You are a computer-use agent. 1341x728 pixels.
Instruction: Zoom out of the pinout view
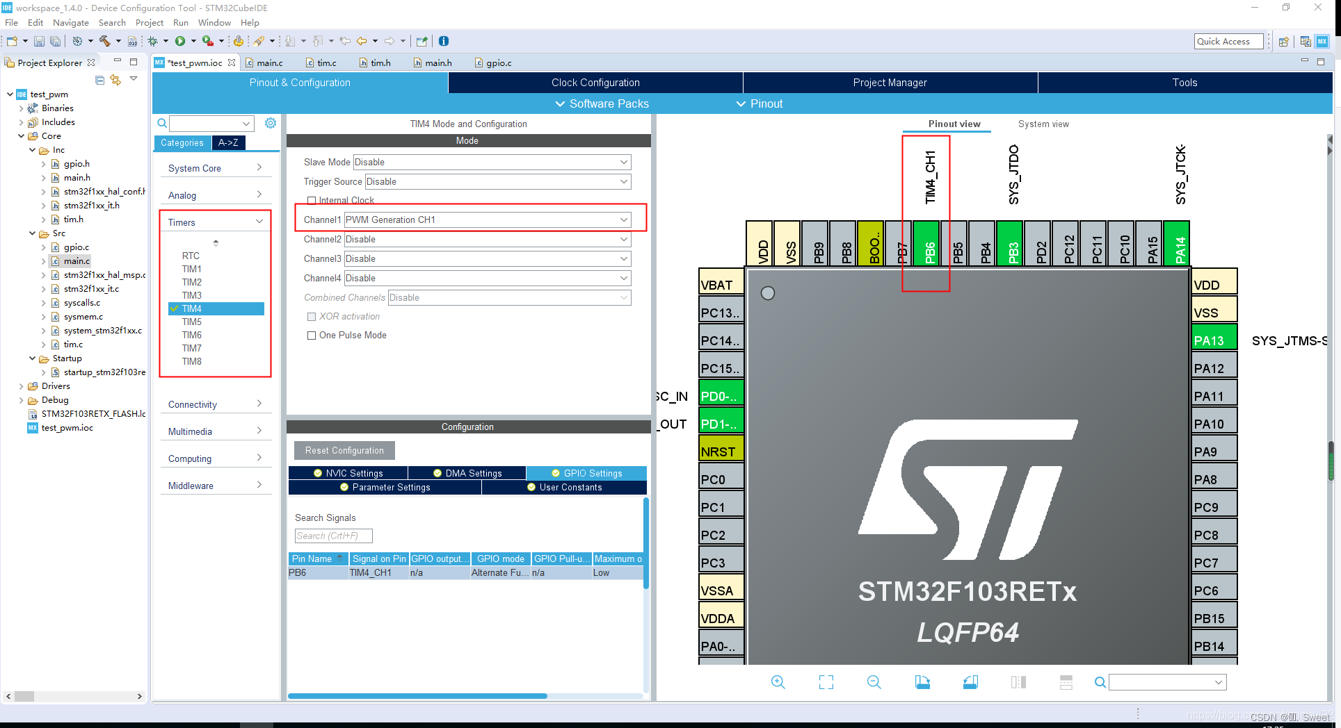[874, 681]
